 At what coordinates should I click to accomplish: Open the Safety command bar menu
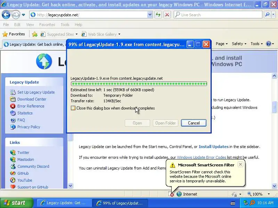click(239, 44)
